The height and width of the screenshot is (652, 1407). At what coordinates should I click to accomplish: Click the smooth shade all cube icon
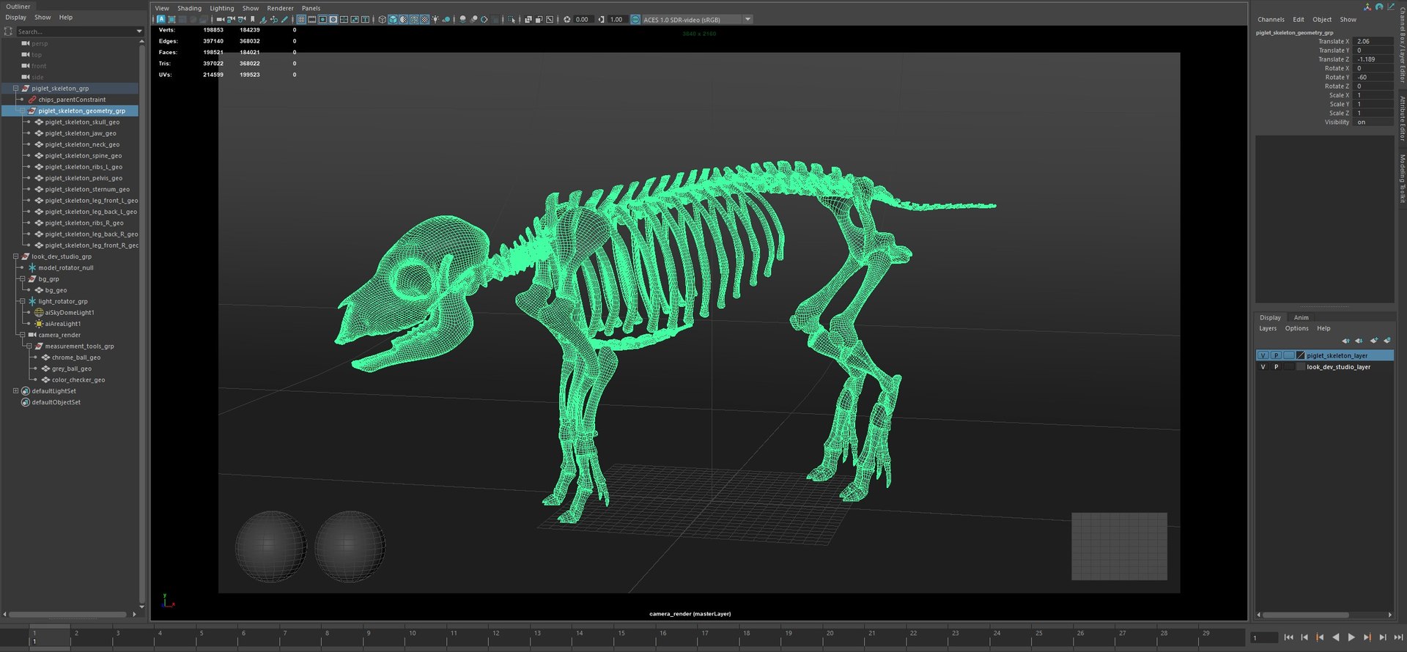pos(393,20)
